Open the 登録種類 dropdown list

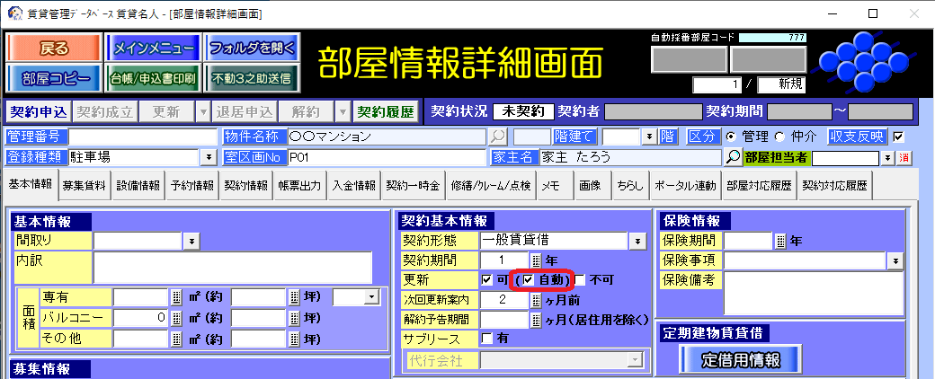point(209,157)
